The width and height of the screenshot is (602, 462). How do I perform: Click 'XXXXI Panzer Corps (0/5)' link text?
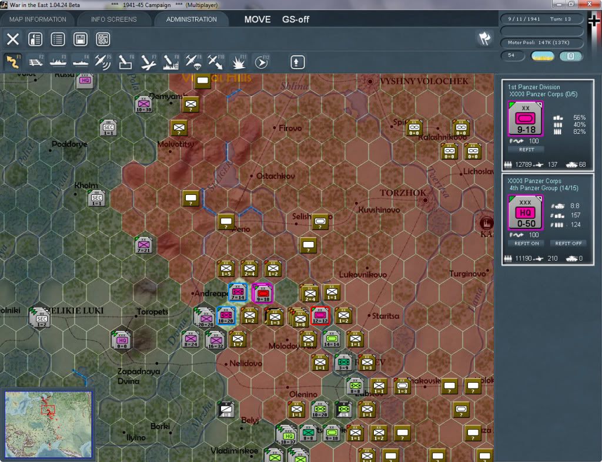coord(543,95)
